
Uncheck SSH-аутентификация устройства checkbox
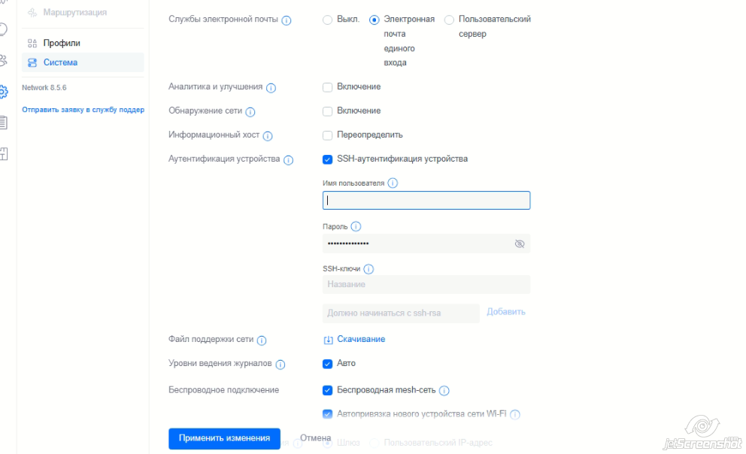[327, 159]
